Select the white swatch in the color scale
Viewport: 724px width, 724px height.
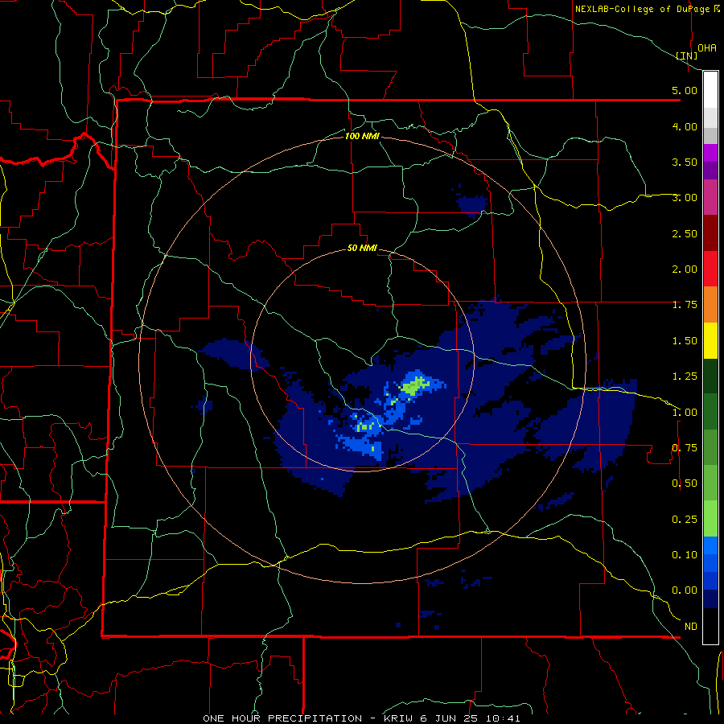(710, 89)
